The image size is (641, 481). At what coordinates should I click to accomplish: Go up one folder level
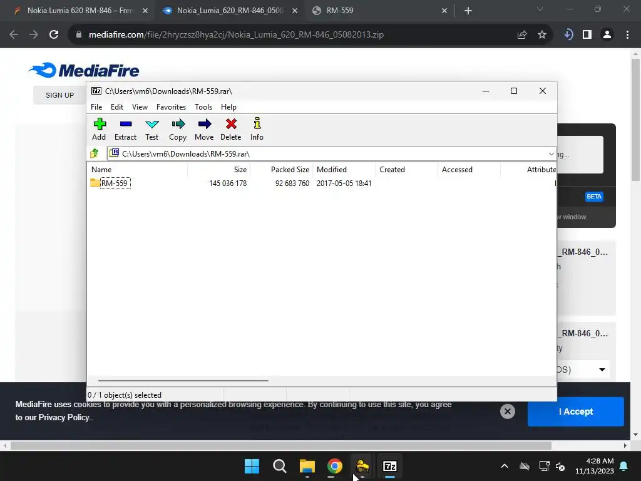(x=95, y=153)
